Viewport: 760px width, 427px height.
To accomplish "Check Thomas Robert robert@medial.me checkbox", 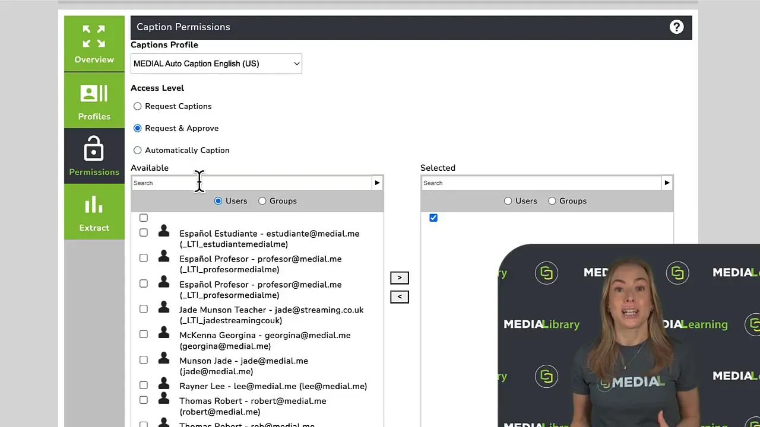I will coord(144,400).
